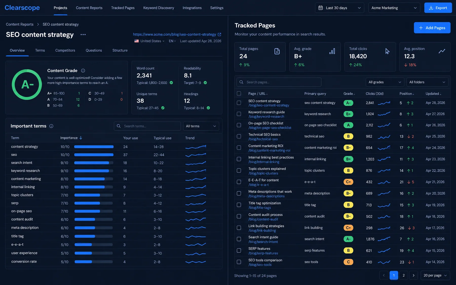Go to the previous page with the left arrow
Image resolution: width=456 pixels, height=285 pixels.
[x=384, y=275]
